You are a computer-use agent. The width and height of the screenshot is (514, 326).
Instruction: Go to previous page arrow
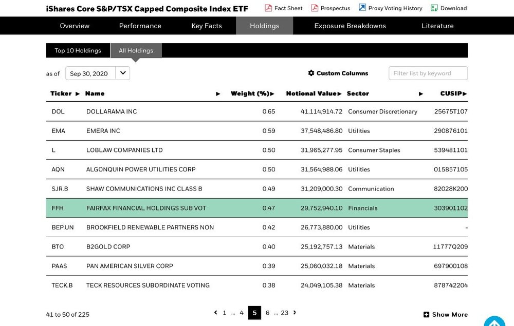(215, 313)
